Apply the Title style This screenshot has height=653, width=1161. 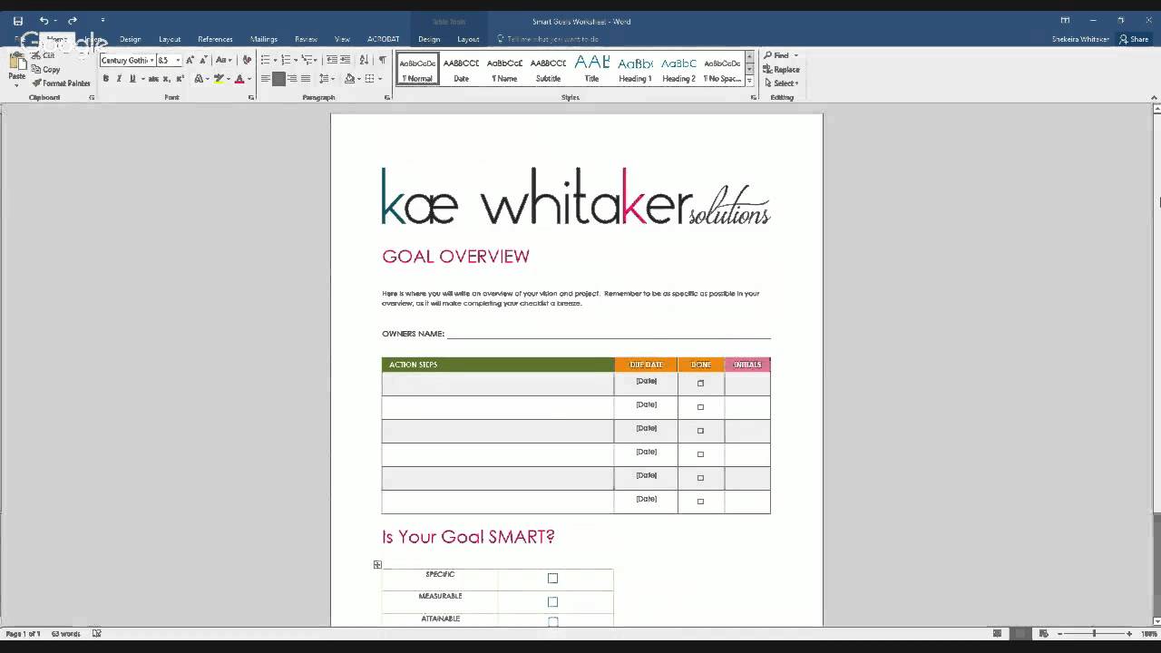coord(591,69)
